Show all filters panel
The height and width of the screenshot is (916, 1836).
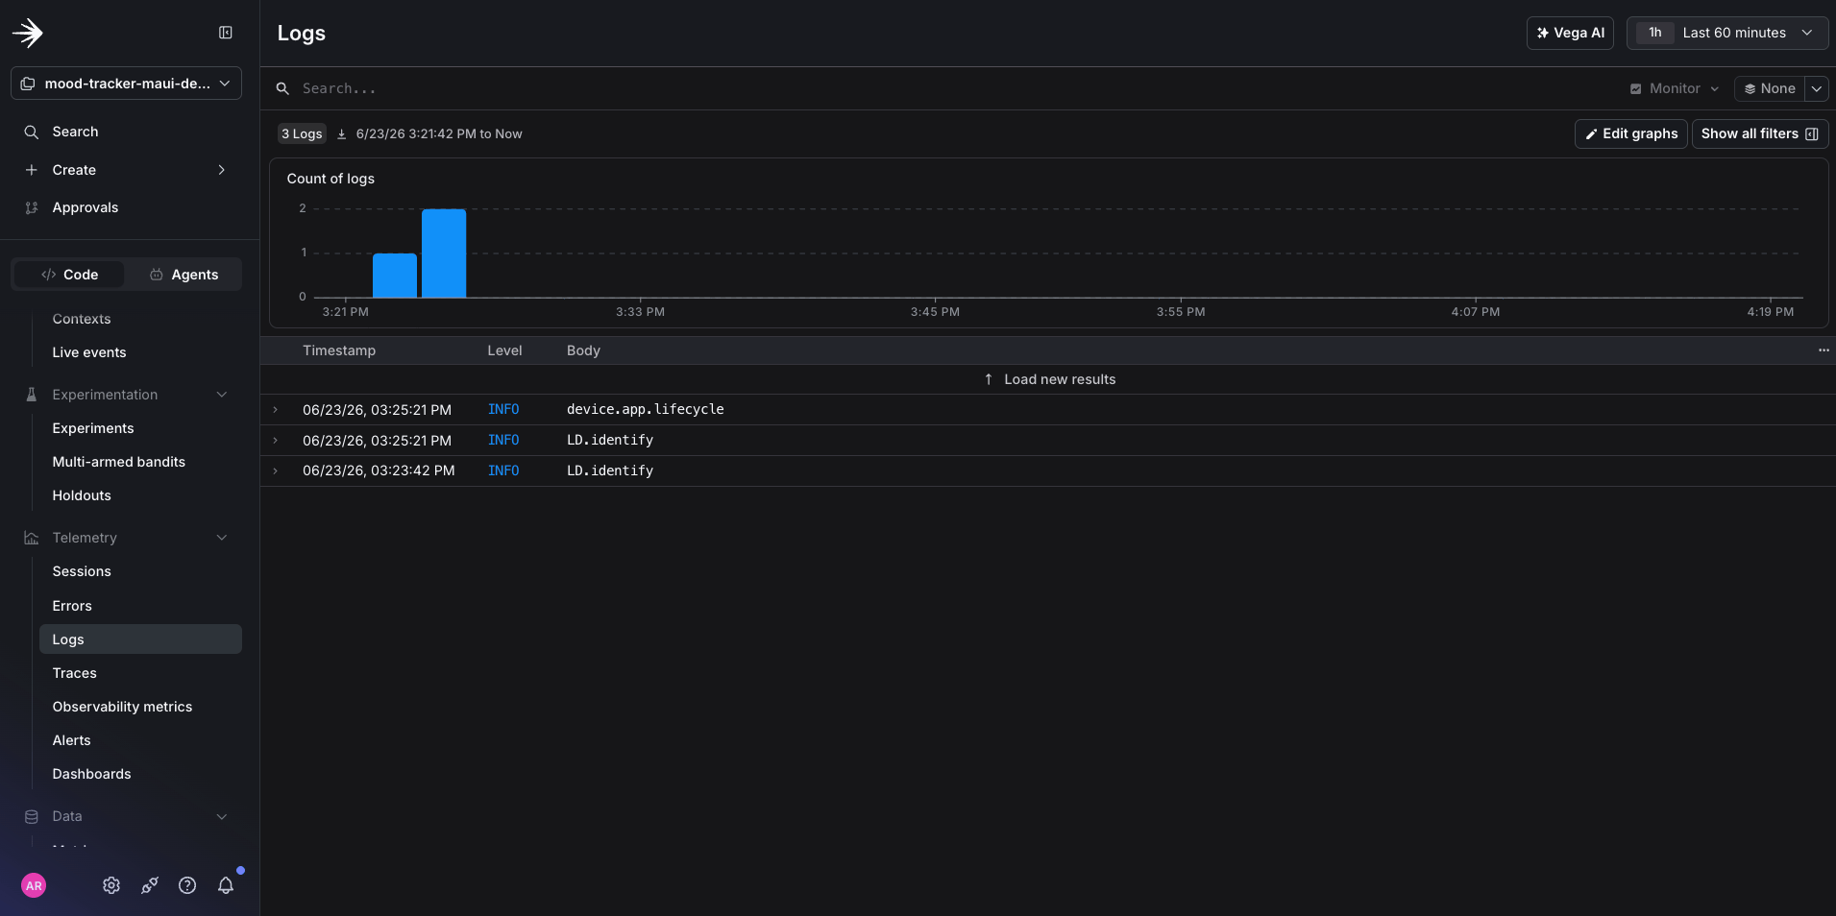pyautogui.click(x=1759, y=133)
